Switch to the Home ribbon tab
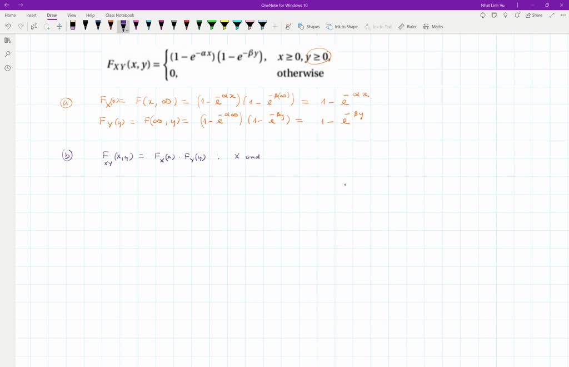This screenshot has height=367, width=569. coord(10,15)
